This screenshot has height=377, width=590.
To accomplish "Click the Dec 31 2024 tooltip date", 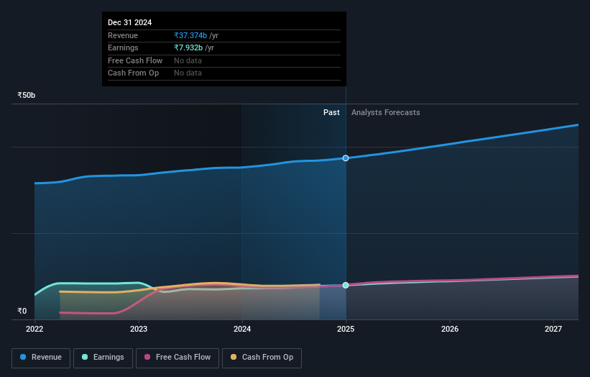I will point(130,22).
